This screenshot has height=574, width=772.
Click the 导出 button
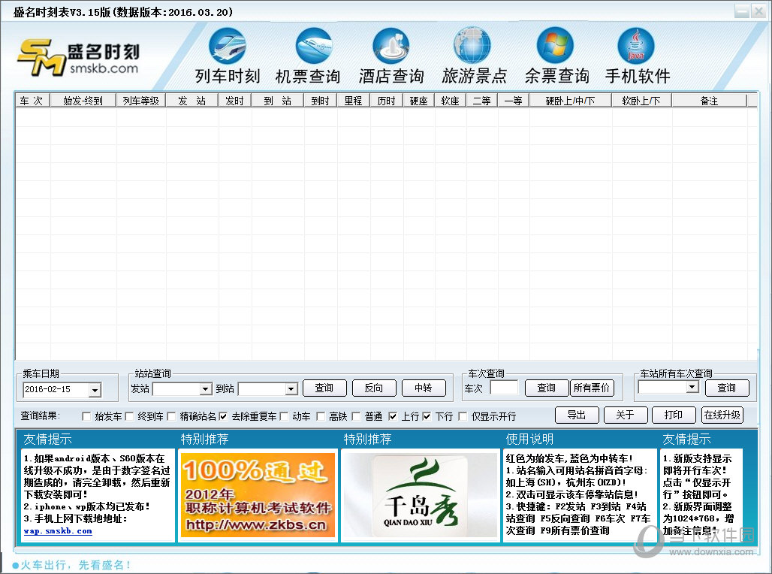click(x=577, y=415)
